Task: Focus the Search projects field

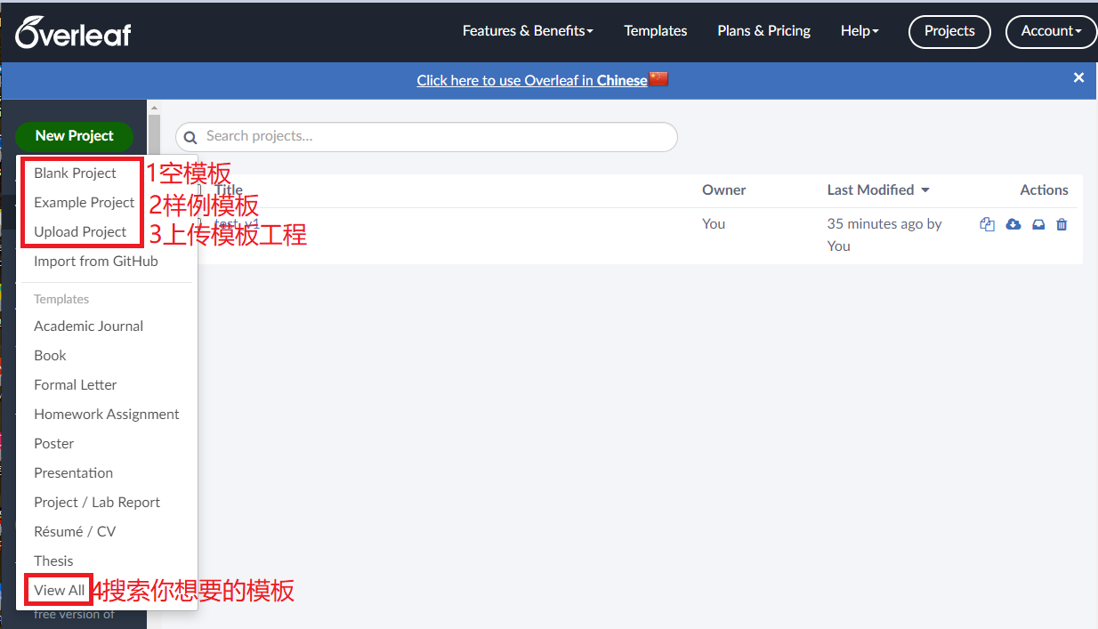Action: (427, 137)
